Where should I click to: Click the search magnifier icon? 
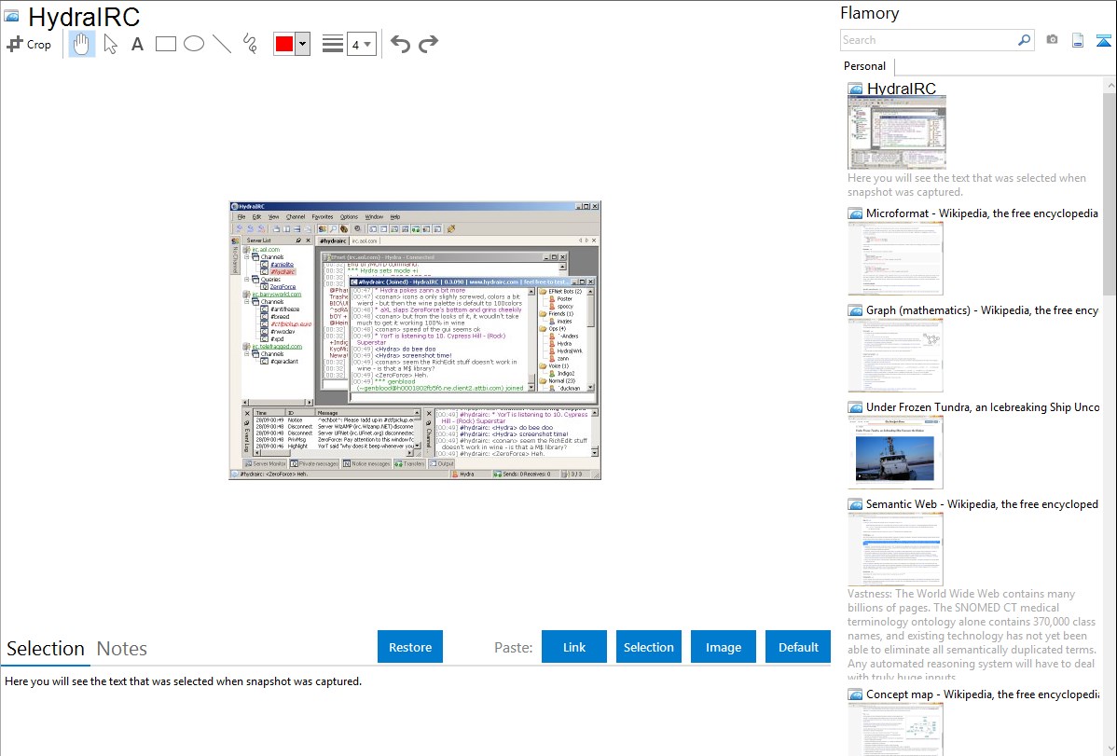1025,40
